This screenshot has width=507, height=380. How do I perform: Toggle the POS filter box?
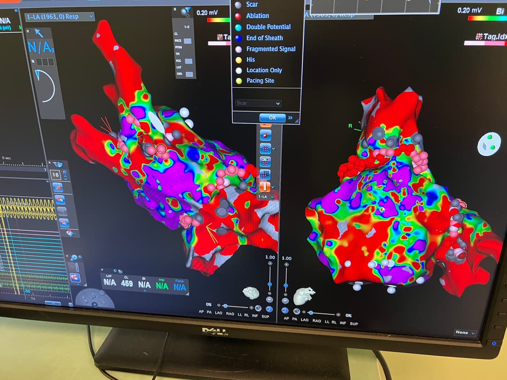[x=189, y=61]
